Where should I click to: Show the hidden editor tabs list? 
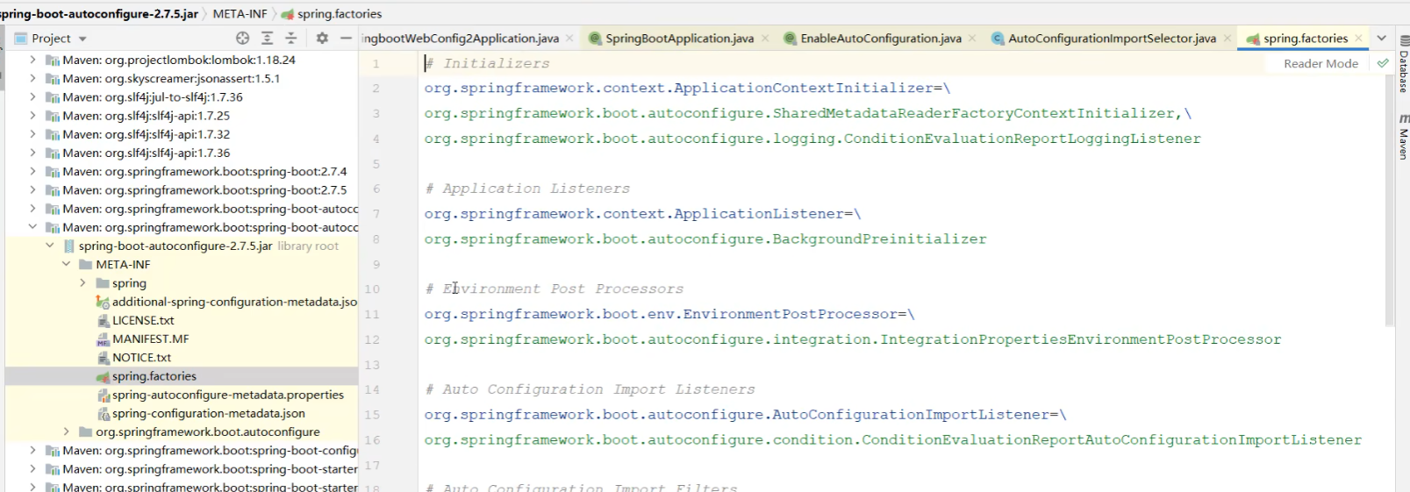(1382, 39)
